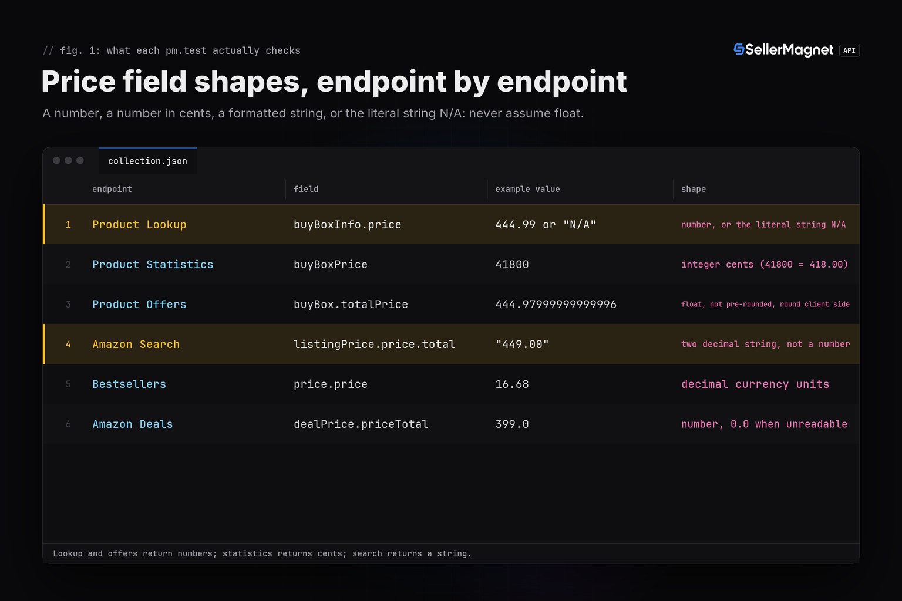Open the Product Statistics endpoint
Viewport: 902px width, 601px height.
pyautogui.click(x=153, y=264)
